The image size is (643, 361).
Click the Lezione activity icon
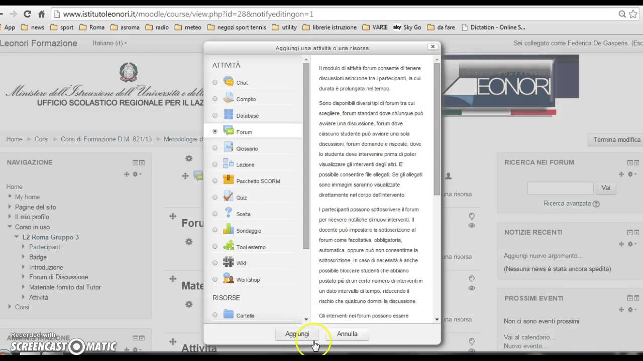(x=229, y=164)
